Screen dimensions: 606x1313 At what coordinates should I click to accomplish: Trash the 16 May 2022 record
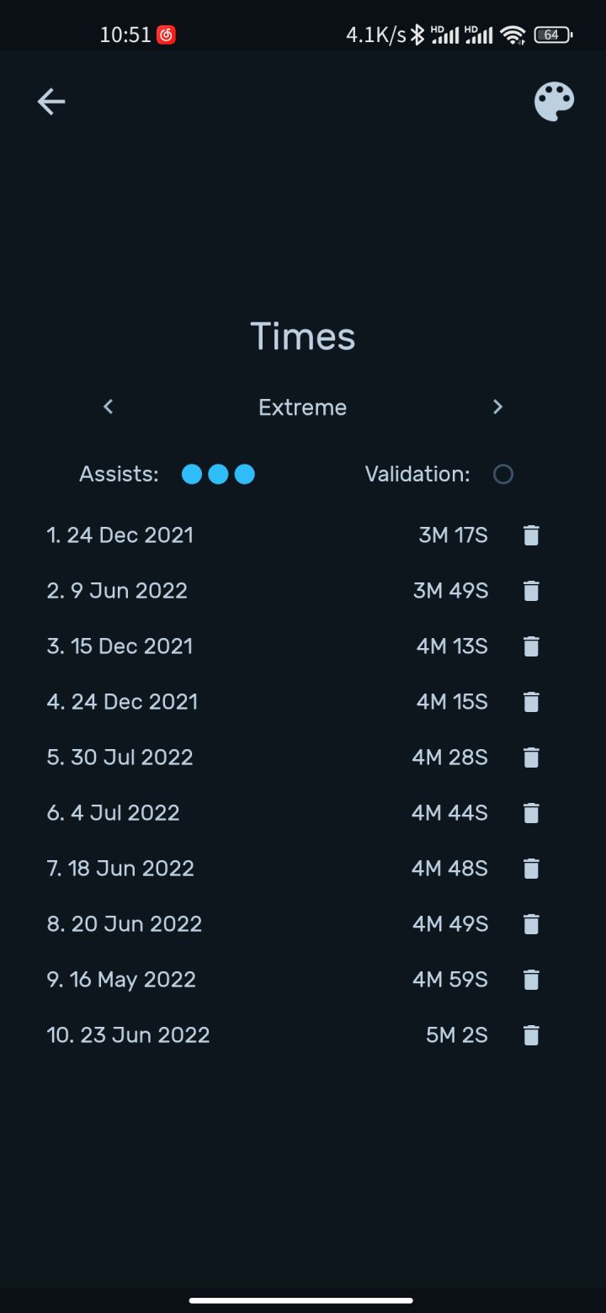click(531, 980)
